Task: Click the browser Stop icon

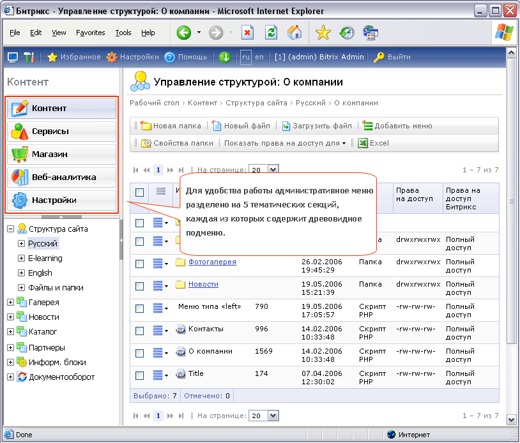Action: tap(247, 33)
